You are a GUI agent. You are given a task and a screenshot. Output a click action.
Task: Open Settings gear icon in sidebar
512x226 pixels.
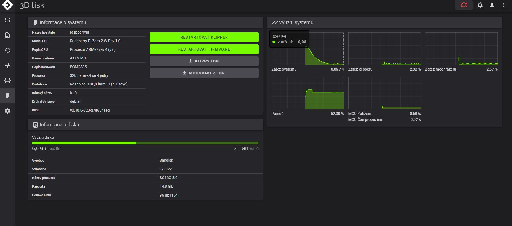(8, 111)
